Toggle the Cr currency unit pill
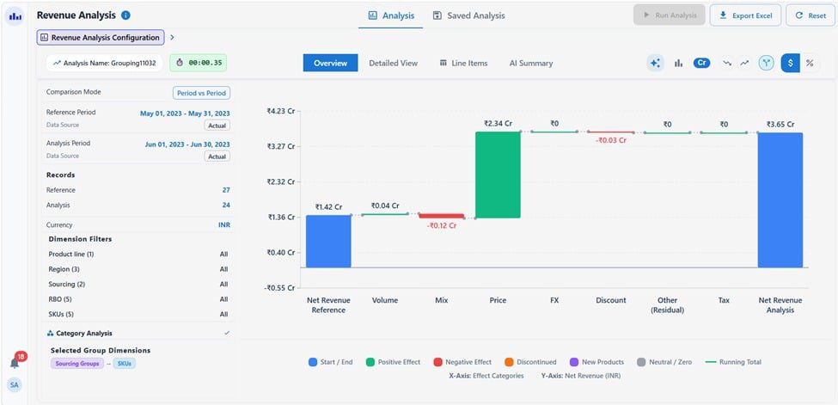This screenshot has height=405, width=838. [x=701, y=63]
